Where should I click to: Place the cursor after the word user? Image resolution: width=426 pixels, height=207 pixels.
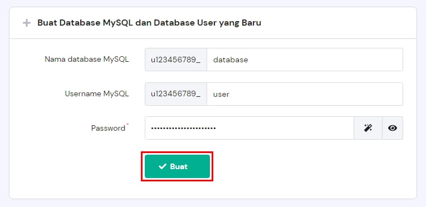pyautogui.click(x=230, y=94)
